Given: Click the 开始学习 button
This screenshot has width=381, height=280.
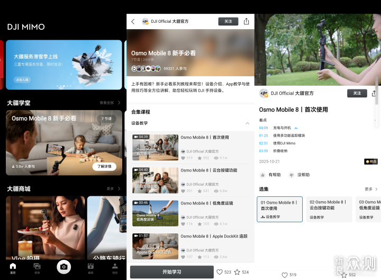Looking at the screenshot, I should coord(172,272).
